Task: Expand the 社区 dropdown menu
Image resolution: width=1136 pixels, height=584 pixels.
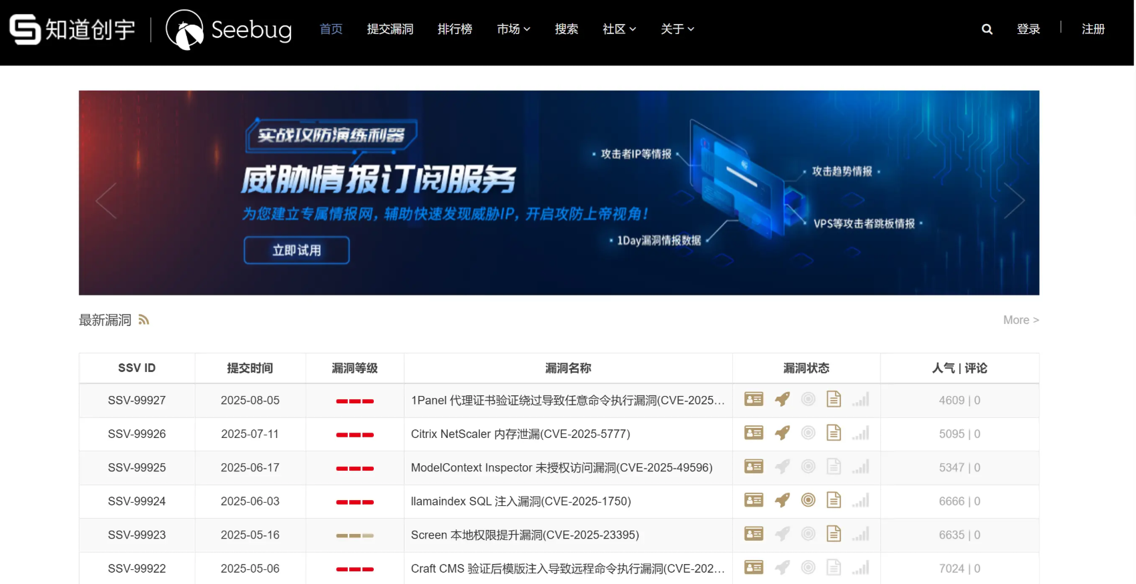Action: [619, 29]
